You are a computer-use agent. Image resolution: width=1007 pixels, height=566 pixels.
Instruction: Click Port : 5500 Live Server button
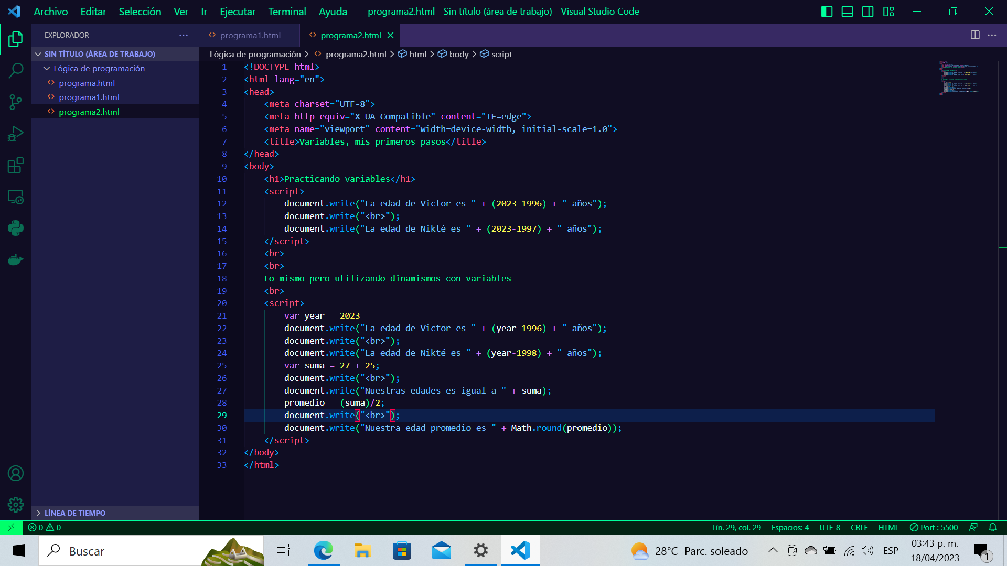pyautogui.click(x=934, y=527)
